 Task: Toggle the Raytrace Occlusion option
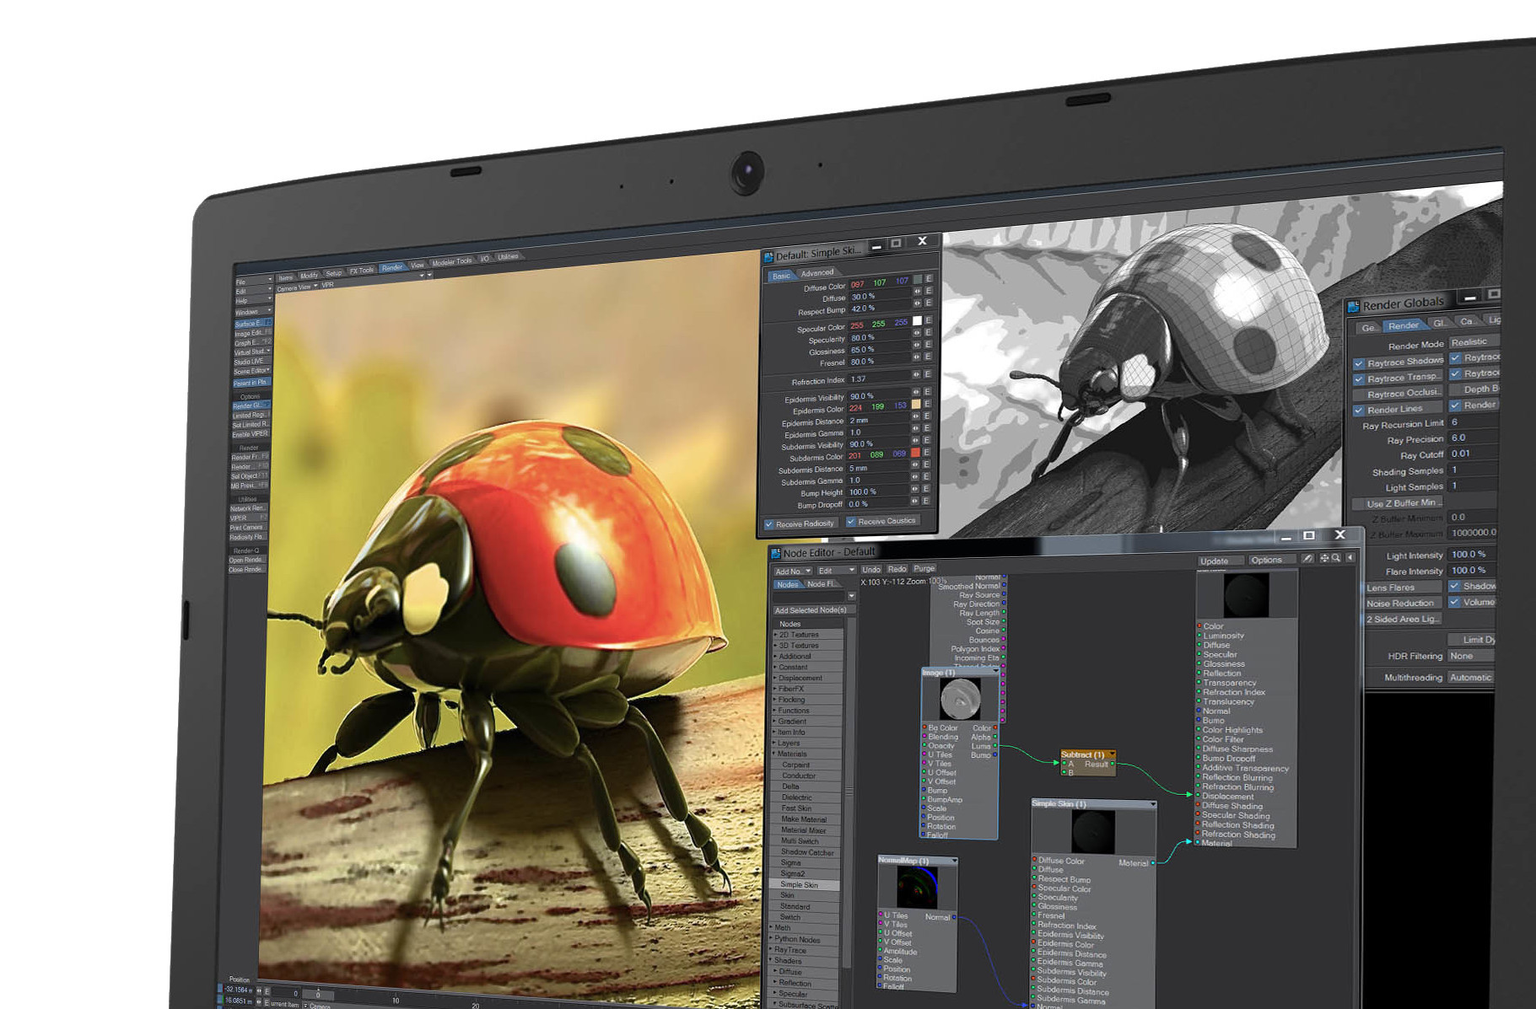pos(1399,393)
